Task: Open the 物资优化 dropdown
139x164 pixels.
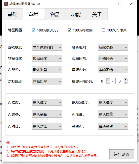Action: point(47,58)
